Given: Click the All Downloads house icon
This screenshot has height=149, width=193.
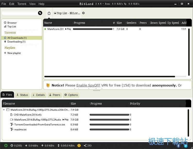Looking at the screenshot, I should (x=5, y=38).
